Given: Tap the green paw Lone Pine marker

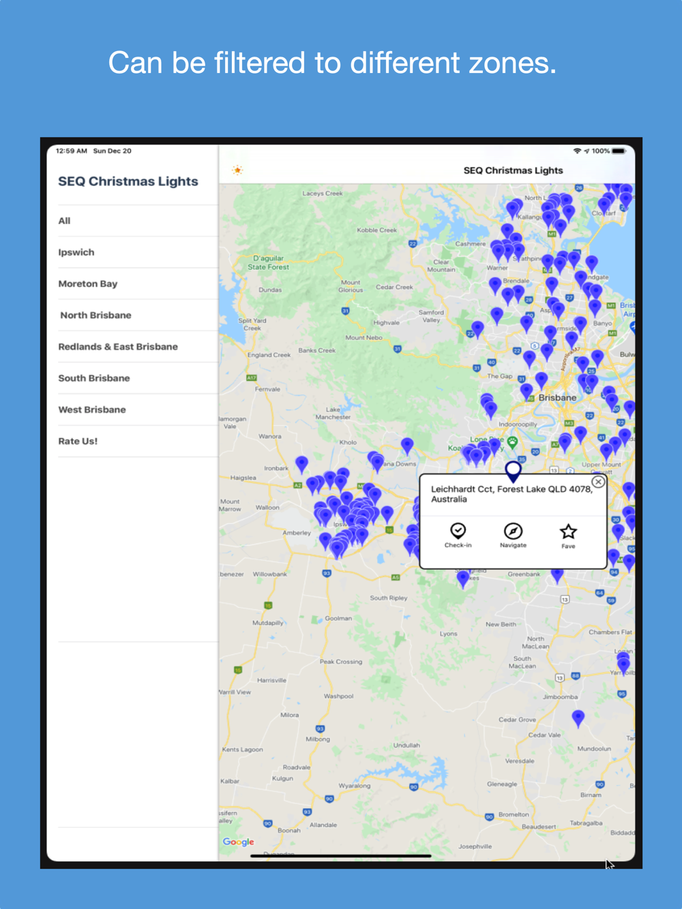Looking at the screenshot, I should click(x=512, y=442).
